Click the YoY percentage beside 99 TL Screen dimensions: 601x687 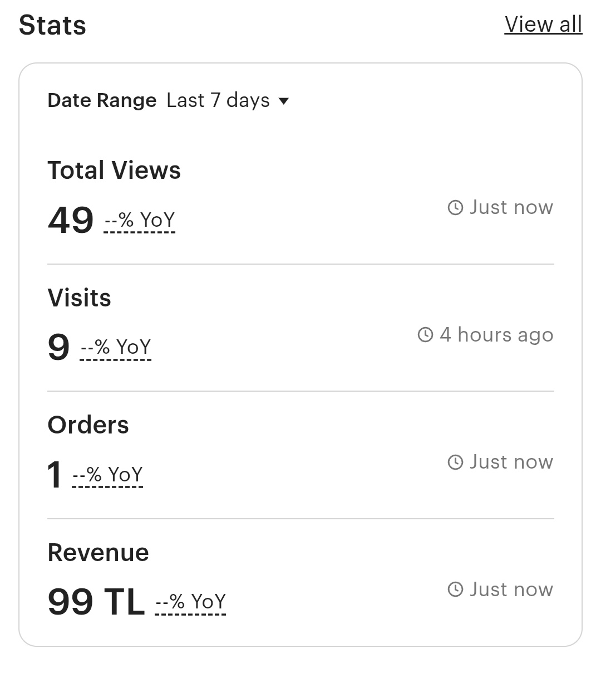click(x=190, y=602)
